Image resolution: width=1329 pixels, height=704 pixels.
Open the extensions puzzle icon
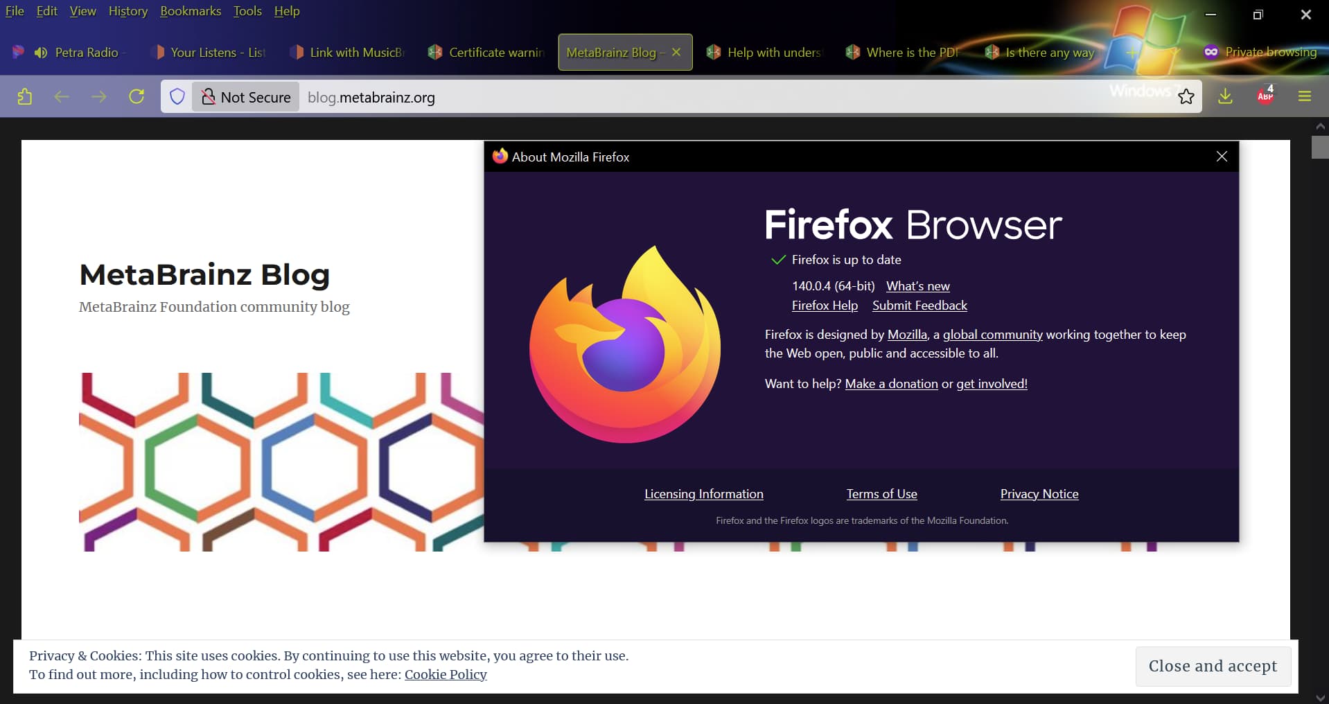click(x=25, y=96)
